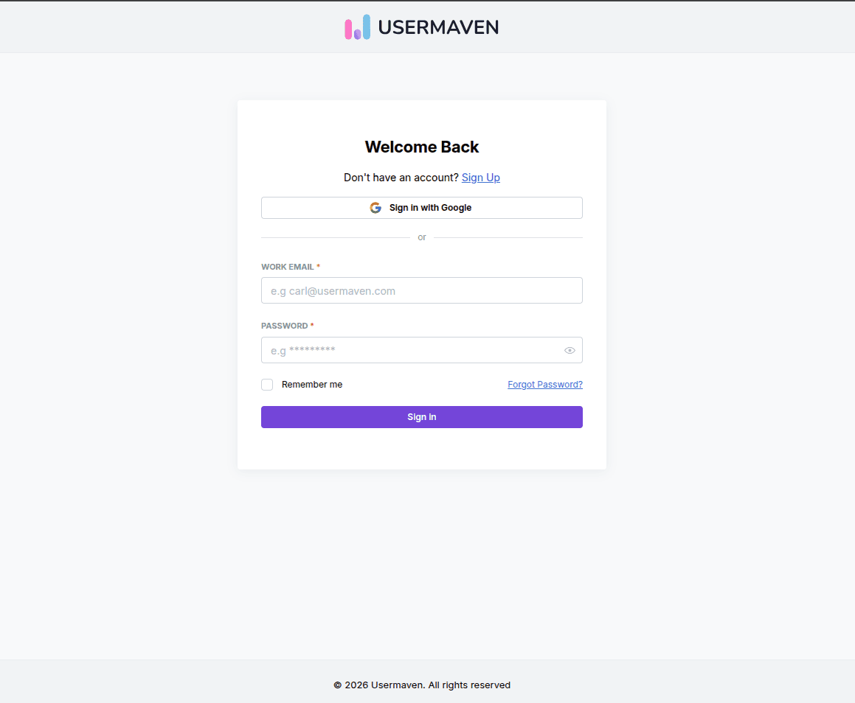Submit with the purple Sign In button
The image size is (855, 703).
tap(421, 417)
